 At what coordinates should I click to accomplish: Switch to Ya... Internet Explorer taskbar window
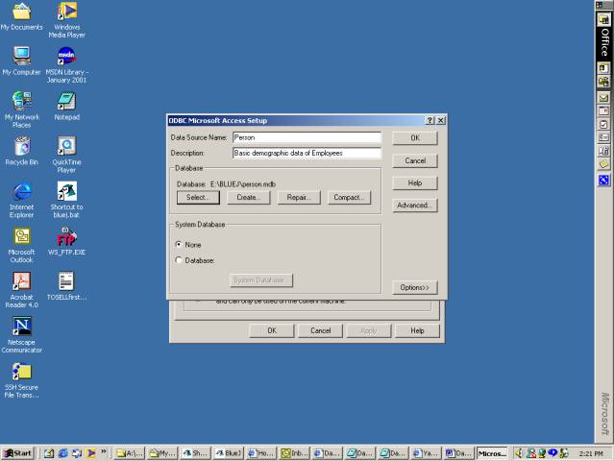pos(427,453)
